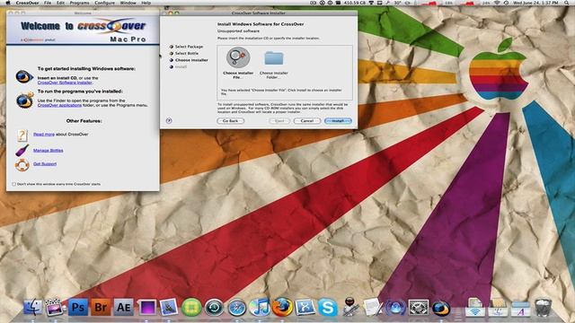Open the File menu

tap(48, 3)
